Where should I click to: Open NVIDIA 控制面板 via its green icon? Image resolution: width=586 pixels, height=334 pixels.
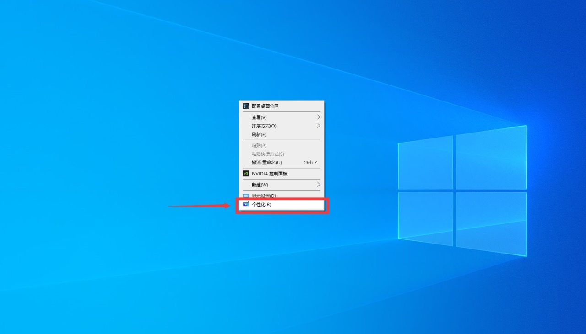pyautogui.click(x=246, y=174)
